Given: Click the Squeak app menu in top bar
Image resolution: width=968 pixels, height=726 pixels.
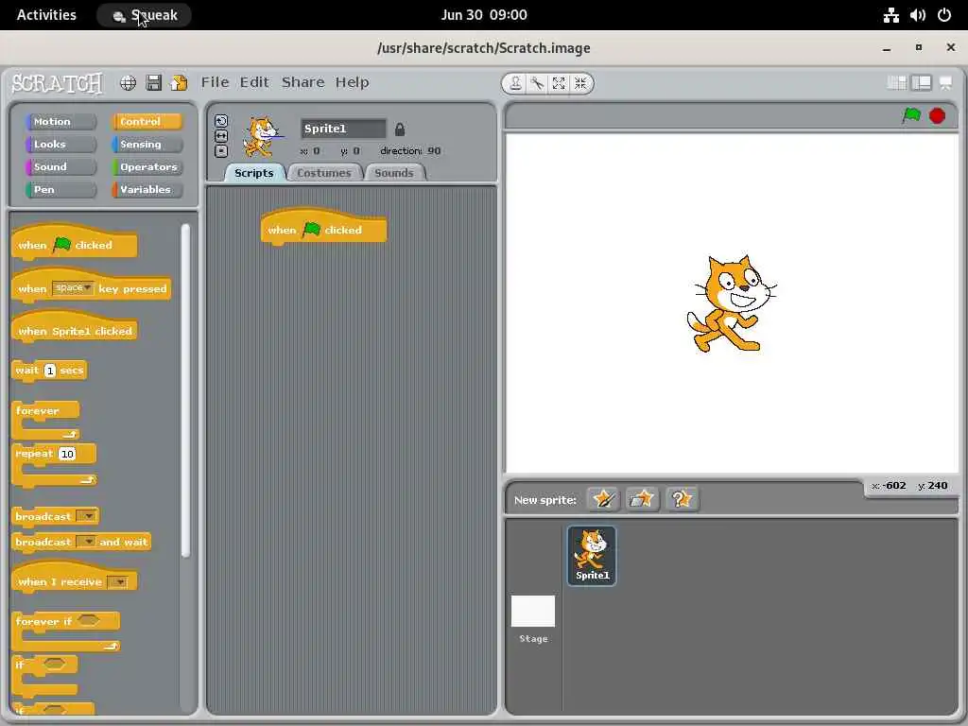Looking at the screenshot, I should pos(145,15).
